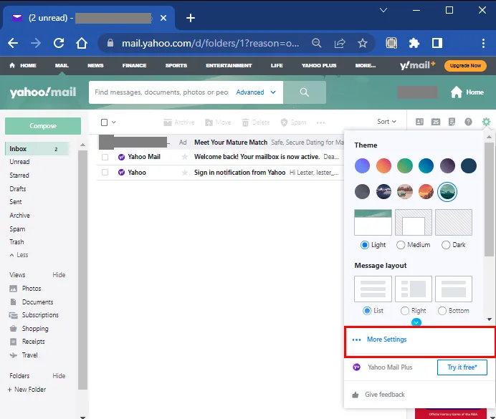Screen dimensions: 496x419
Task: Click the help question mark icon
Action: [x=469, y=122]
